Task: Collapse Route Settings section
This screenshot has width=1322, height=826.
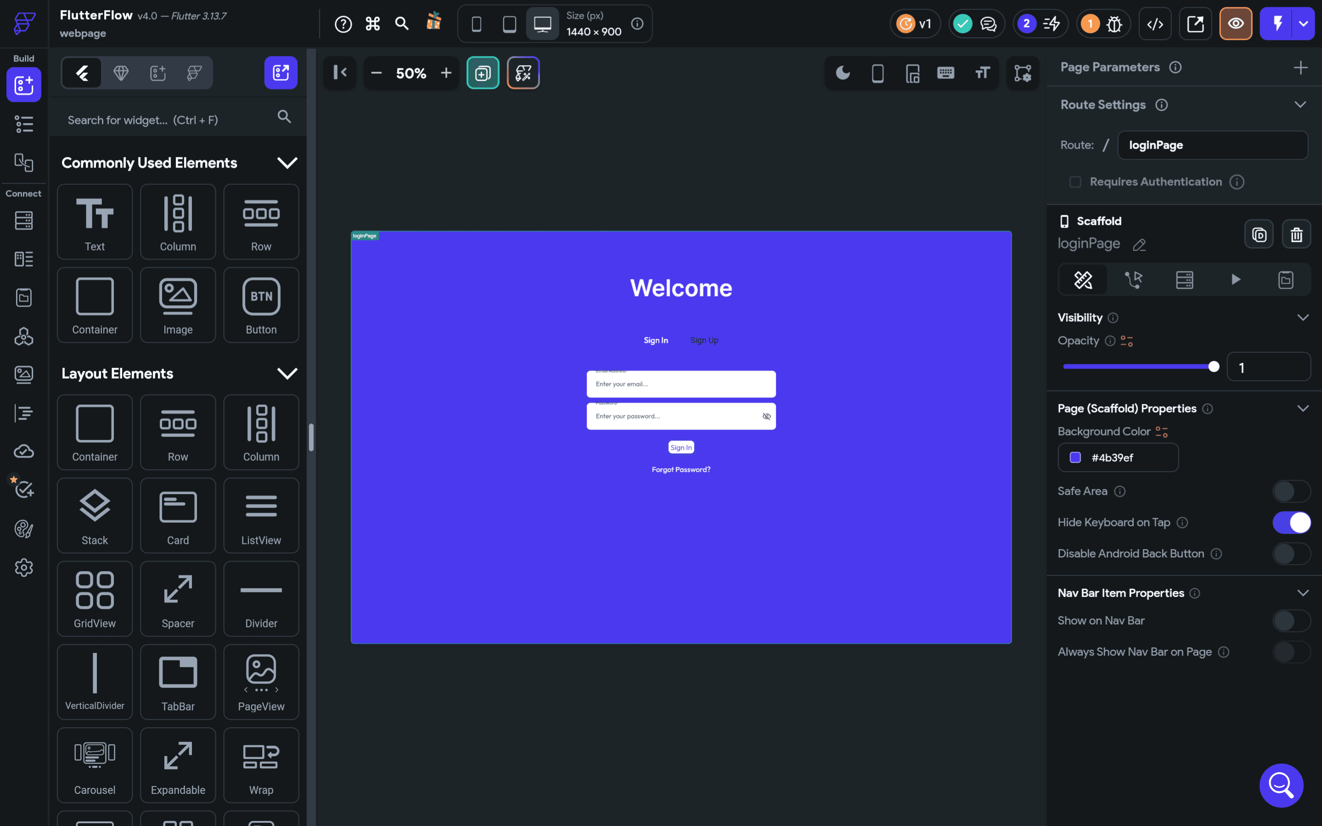Action: pos(1300,104)
